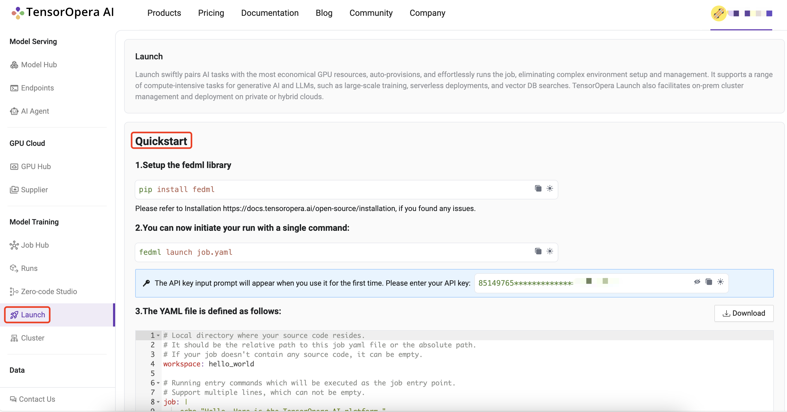Switch theme of pip install code block
This screenshot has width=787, height=412.
coord(550,188)
